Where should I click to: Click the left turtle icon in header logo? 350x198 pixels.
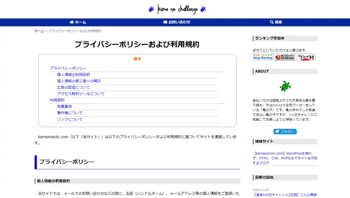pyautogui.click(x=151, y=9)
